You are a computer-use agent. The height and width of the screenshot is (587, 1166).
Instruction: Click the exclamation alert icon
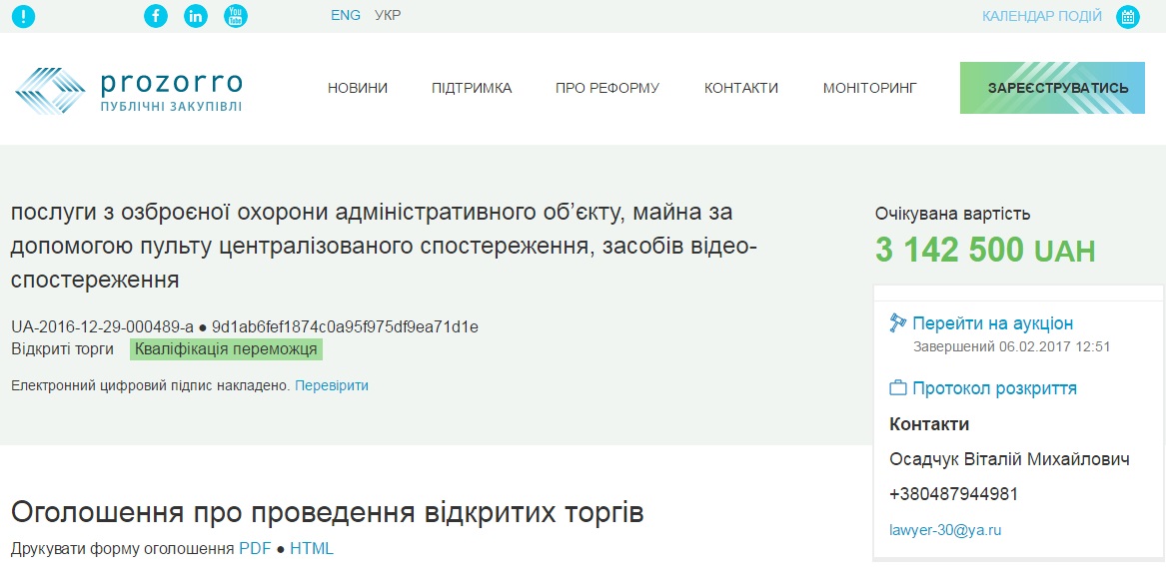click(23, 16)
